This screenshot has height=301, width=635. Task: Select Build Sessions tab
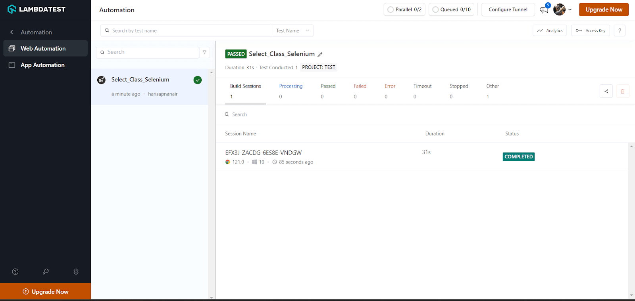click(246, 91)
